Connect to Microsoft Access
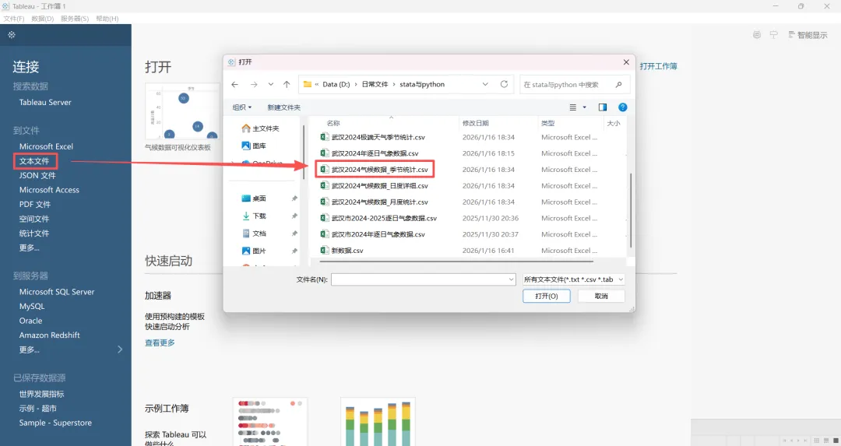Screen dimensions: 841x446 click(49, 190)
